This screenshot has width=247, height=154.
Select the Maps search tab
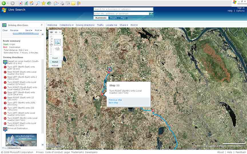[123, 18]
